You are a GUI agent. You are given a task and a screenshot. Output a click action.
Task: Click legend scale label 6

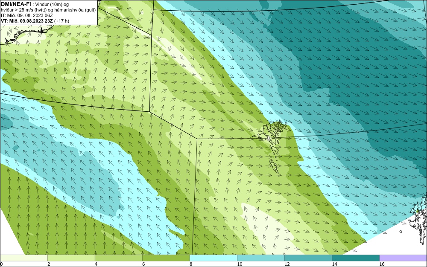tap(143, 264)
